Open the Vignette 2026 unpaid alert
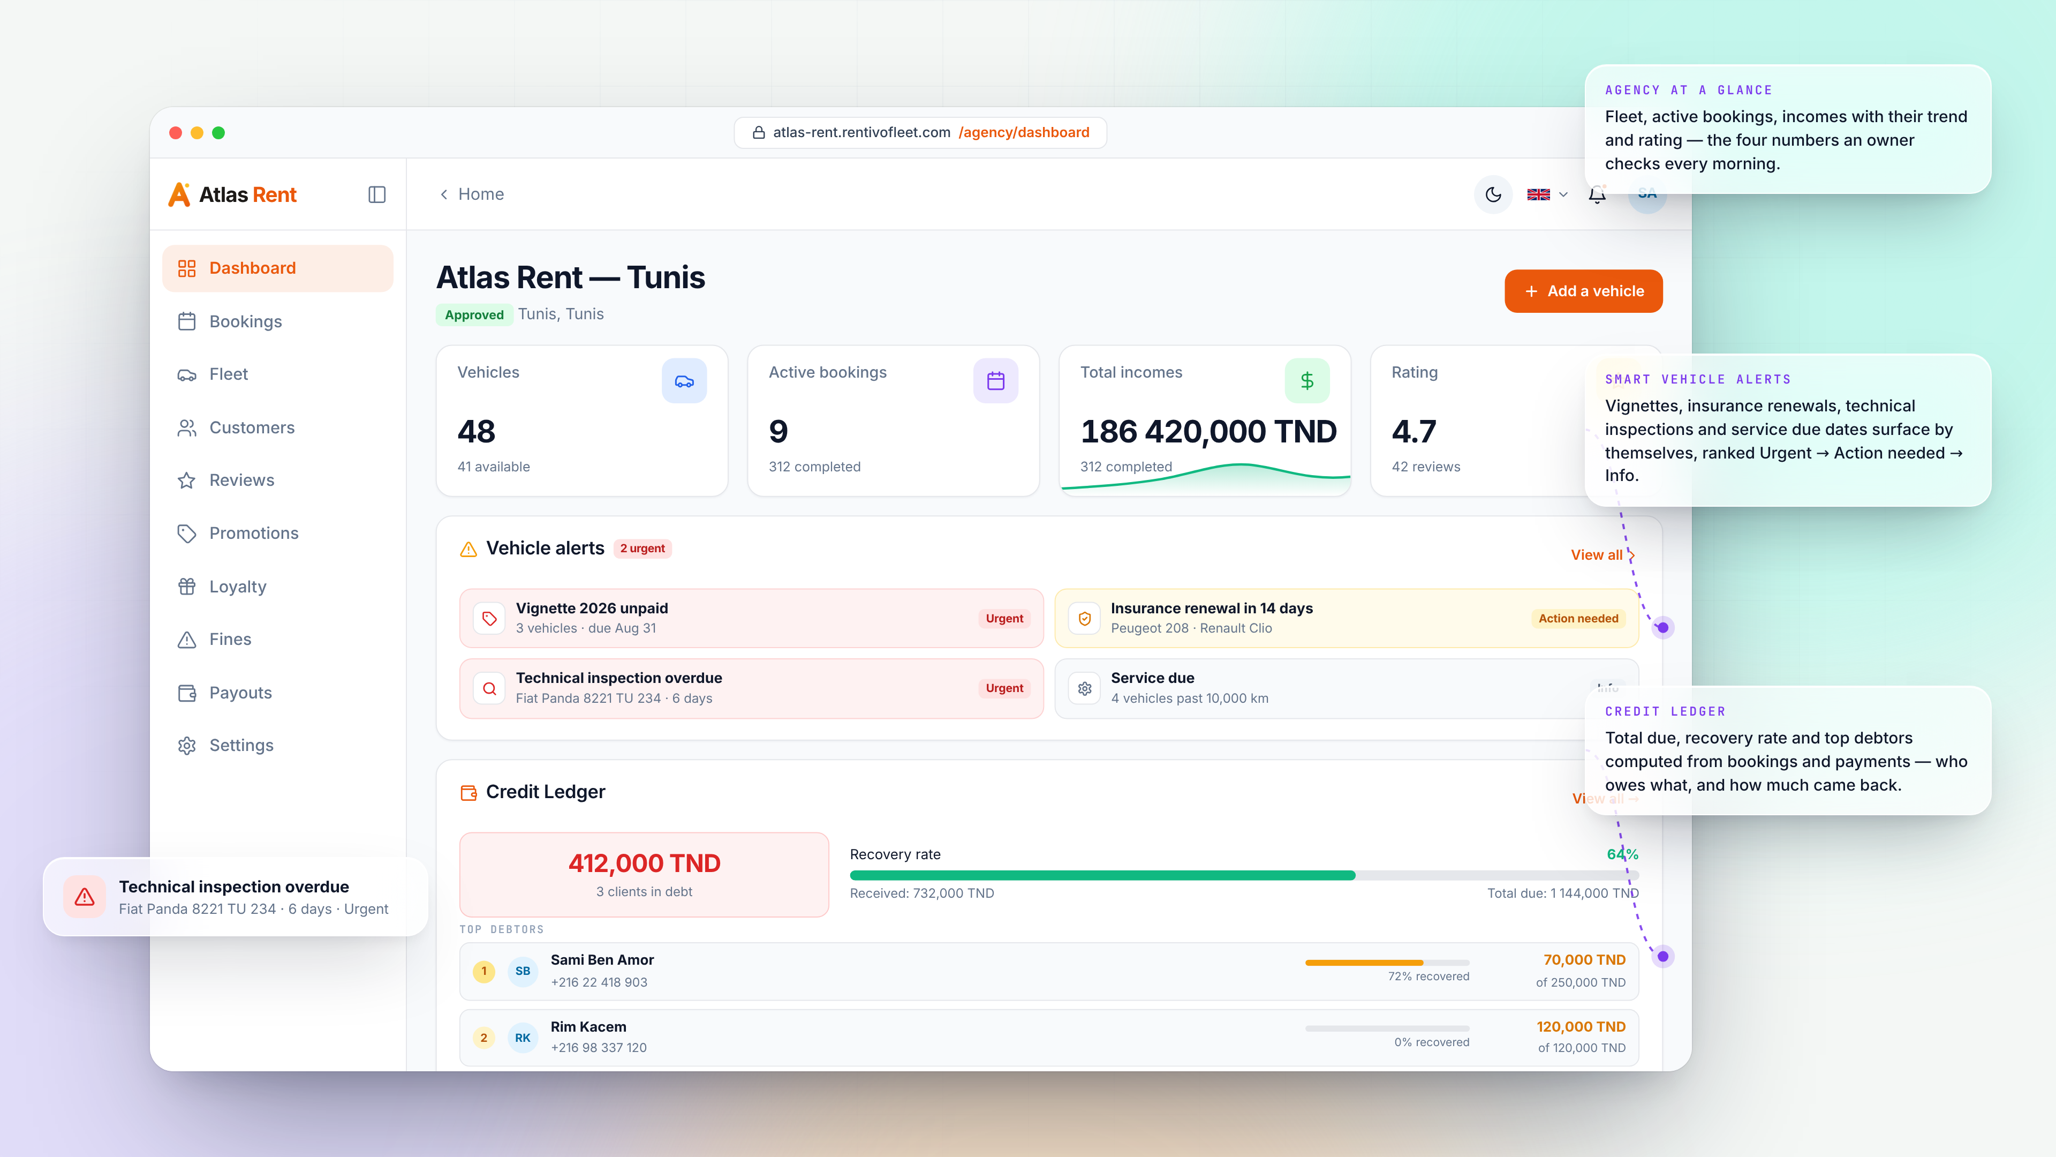 pos(751,618)
